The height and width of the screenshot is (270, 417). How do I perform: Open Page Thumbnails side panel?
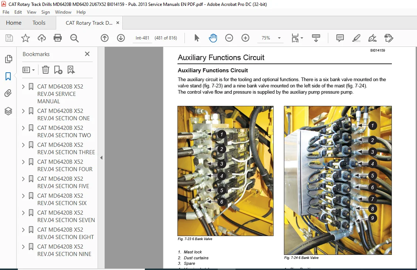(9, 59)
